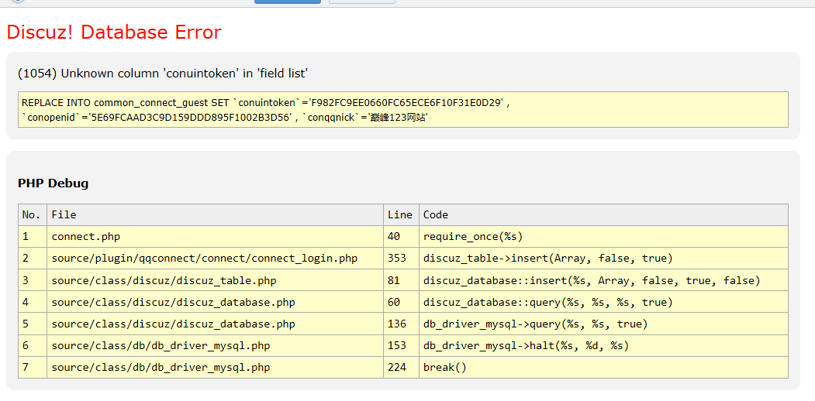815x401 pixels.
Task: Click the "Discuz! Database Error" heading
Action: 114,32
